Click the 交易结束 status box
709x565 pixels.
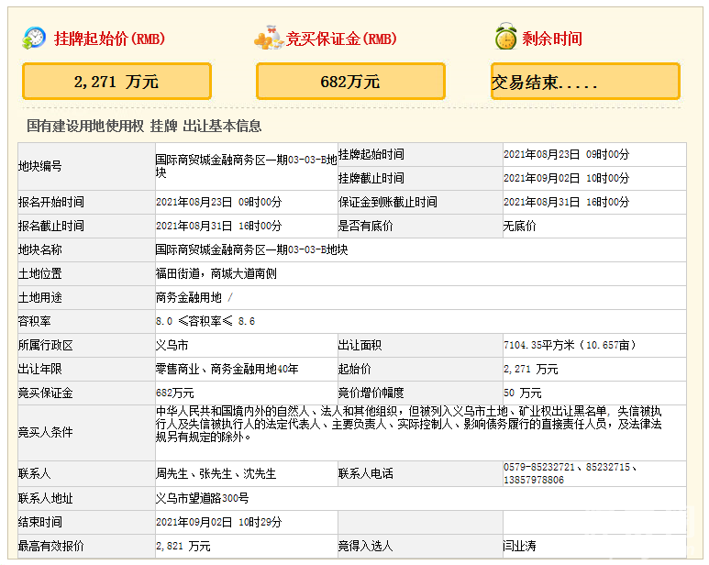(x=585, y=82)
